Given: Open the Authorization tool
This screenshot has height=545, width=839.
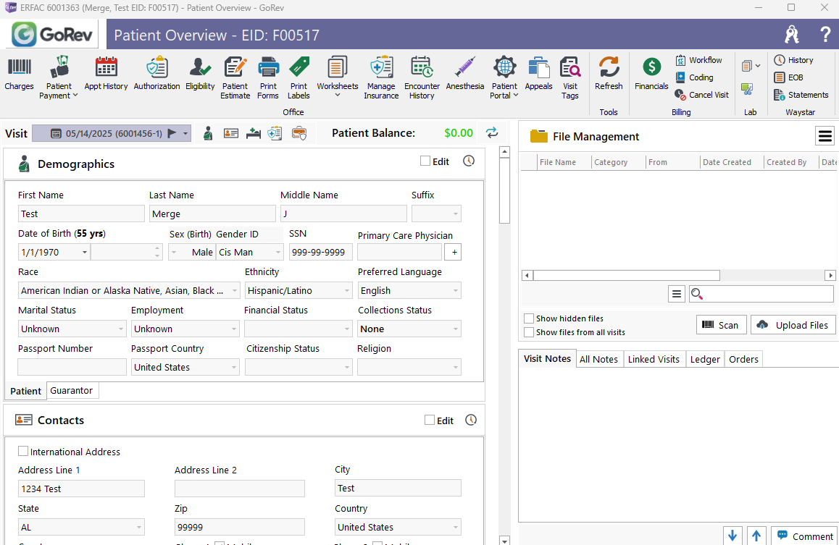Looking at the screenshot, I should point(156,73).
